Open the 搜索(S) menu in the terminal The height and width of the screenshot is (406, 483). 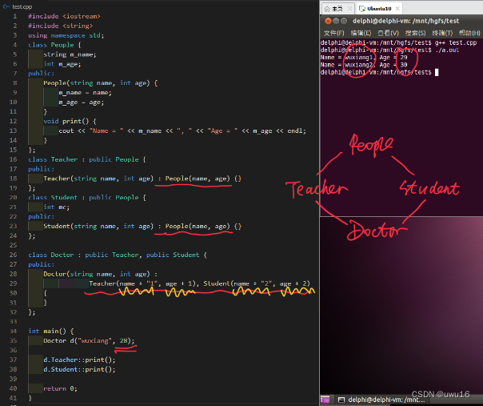pos(415,33)
